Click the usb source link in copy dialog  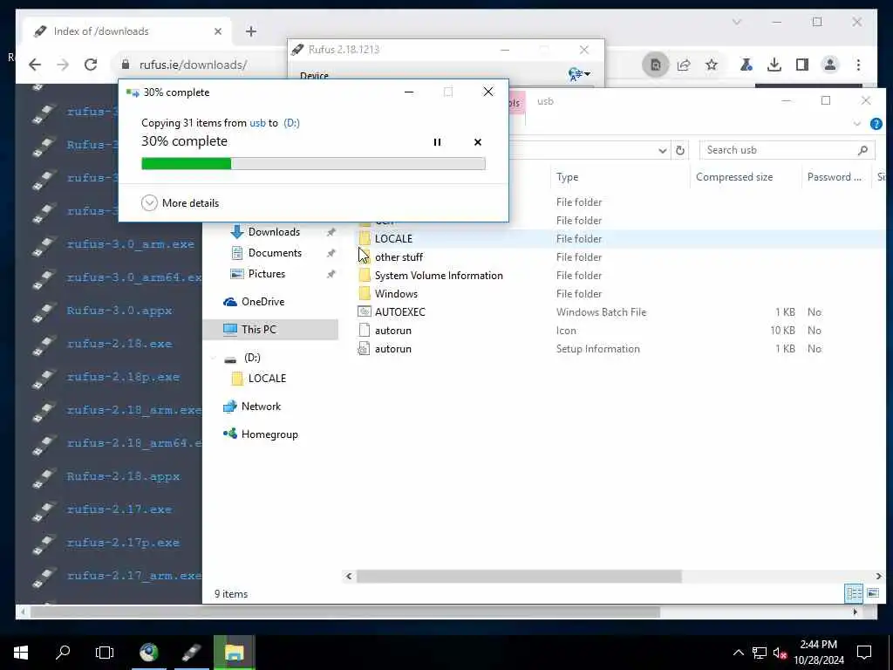(x=257, y=122)
